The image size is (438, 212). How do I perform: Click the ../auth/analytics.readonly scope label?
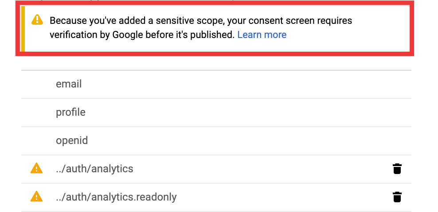coord(116,197)
